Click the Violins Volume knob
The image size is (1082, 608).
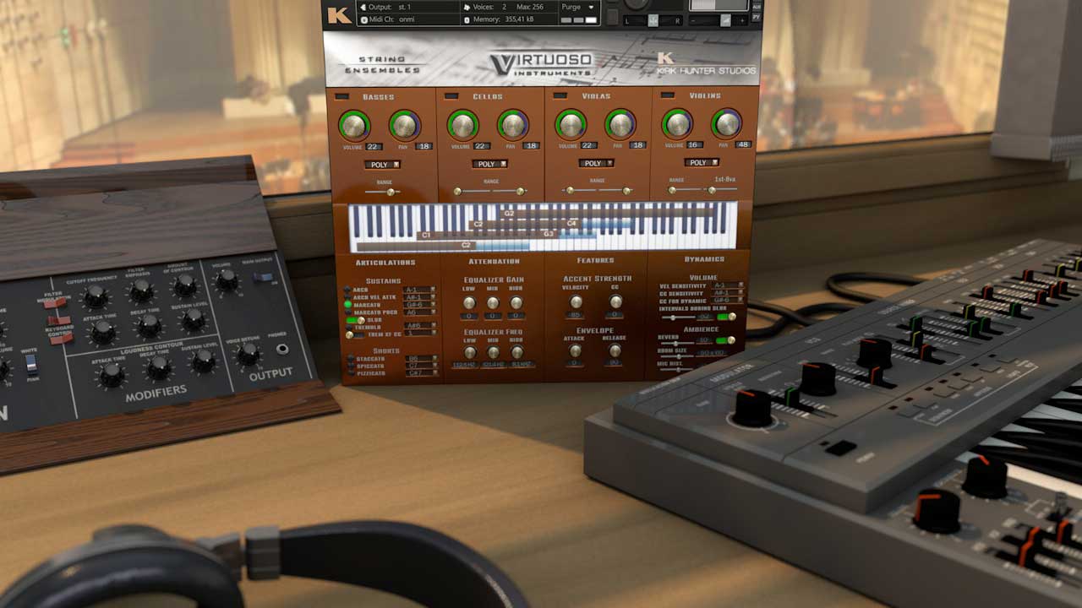677,124
